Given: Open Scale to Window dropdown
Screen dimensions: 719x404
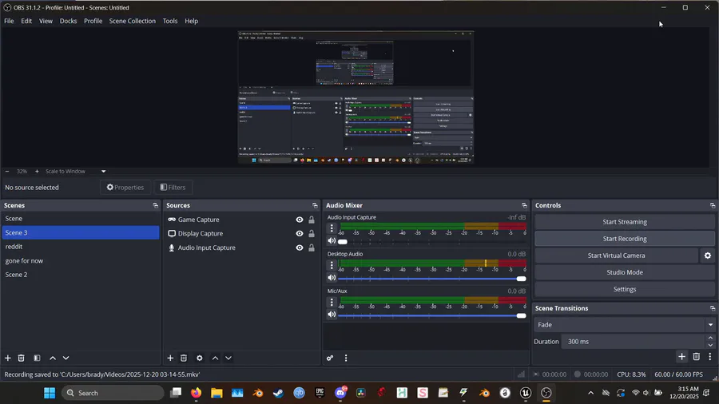Looking at the screenshot, I should point(75,172).
